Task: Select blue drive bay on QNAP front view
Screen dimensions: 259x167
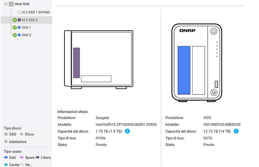Action: point(184,70)
